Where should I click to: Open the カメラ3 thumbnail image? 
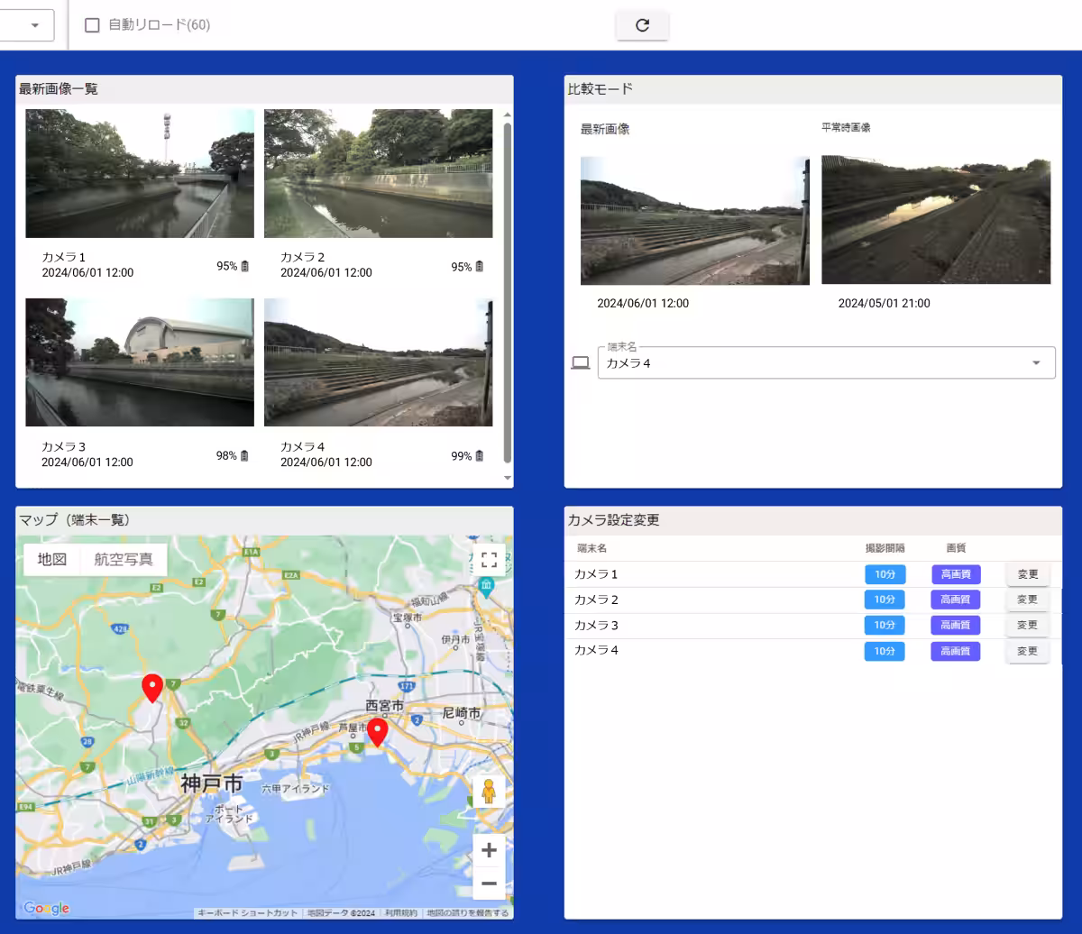(140, 362)
